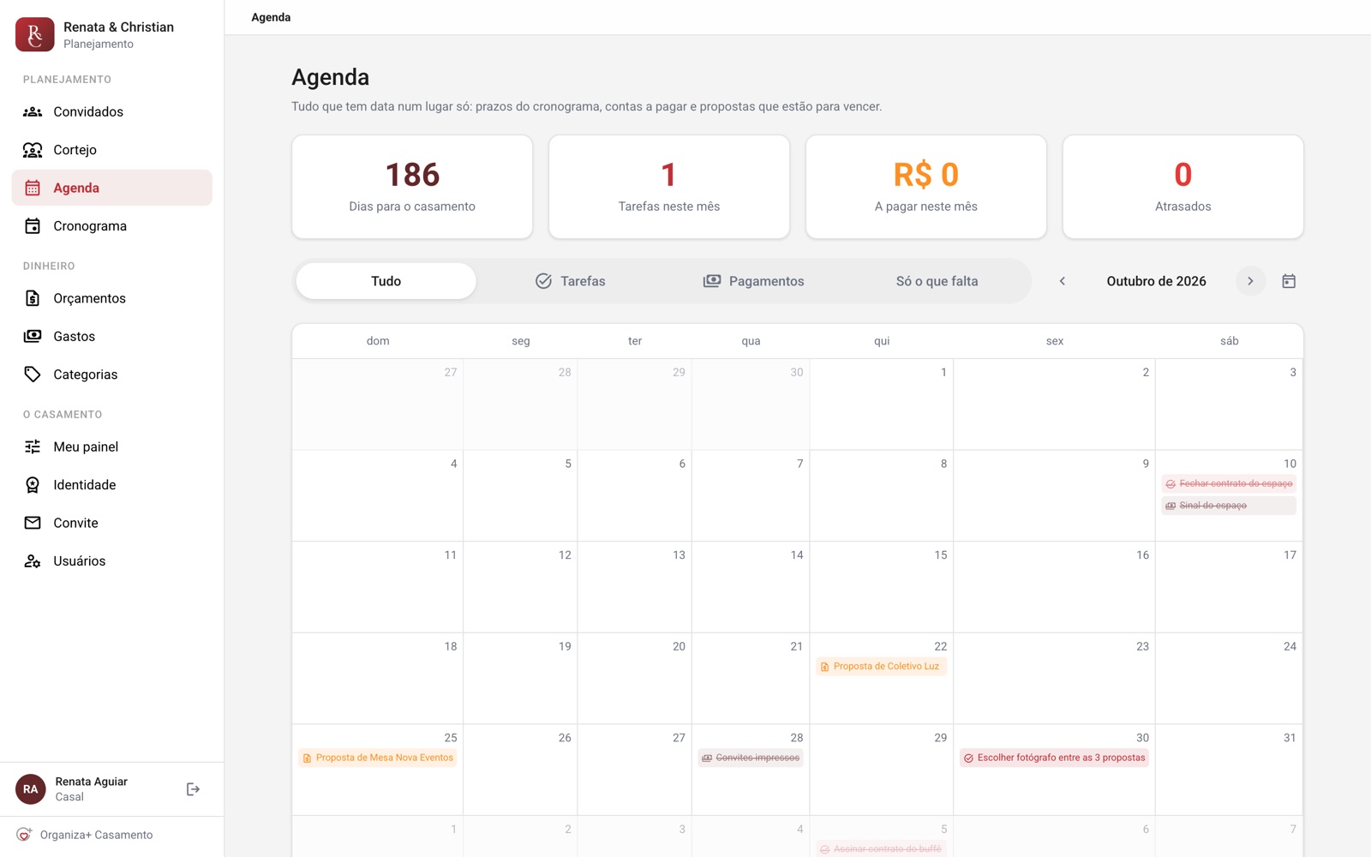
Task: Click the Agenda breadcrumb in top bar
Action: click(x=271, y=17)
